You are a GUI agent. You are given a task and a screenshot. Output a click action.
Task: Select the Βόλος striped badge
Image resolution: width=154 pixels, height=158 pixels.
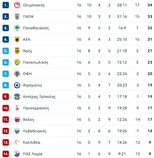[17, 120]
